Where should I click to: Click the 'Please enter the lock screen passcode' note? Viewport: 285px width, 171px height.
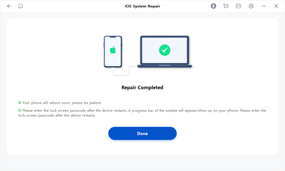(142, 113)
